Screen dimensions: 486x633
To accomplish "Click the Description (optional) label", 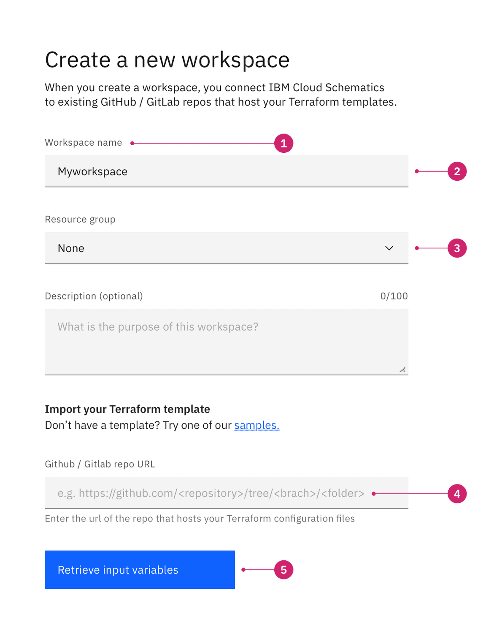I will tap(94, 296).
